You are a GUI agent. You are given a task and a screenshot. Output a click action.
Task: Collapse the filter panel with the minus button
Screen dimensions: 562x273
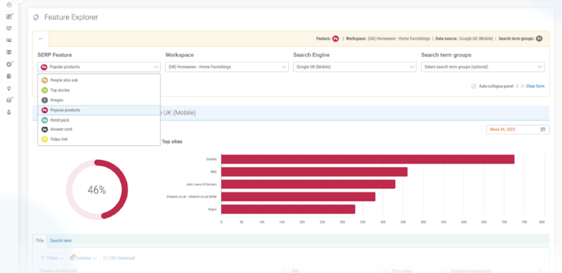pyautogui.click(x=41, y=39)
